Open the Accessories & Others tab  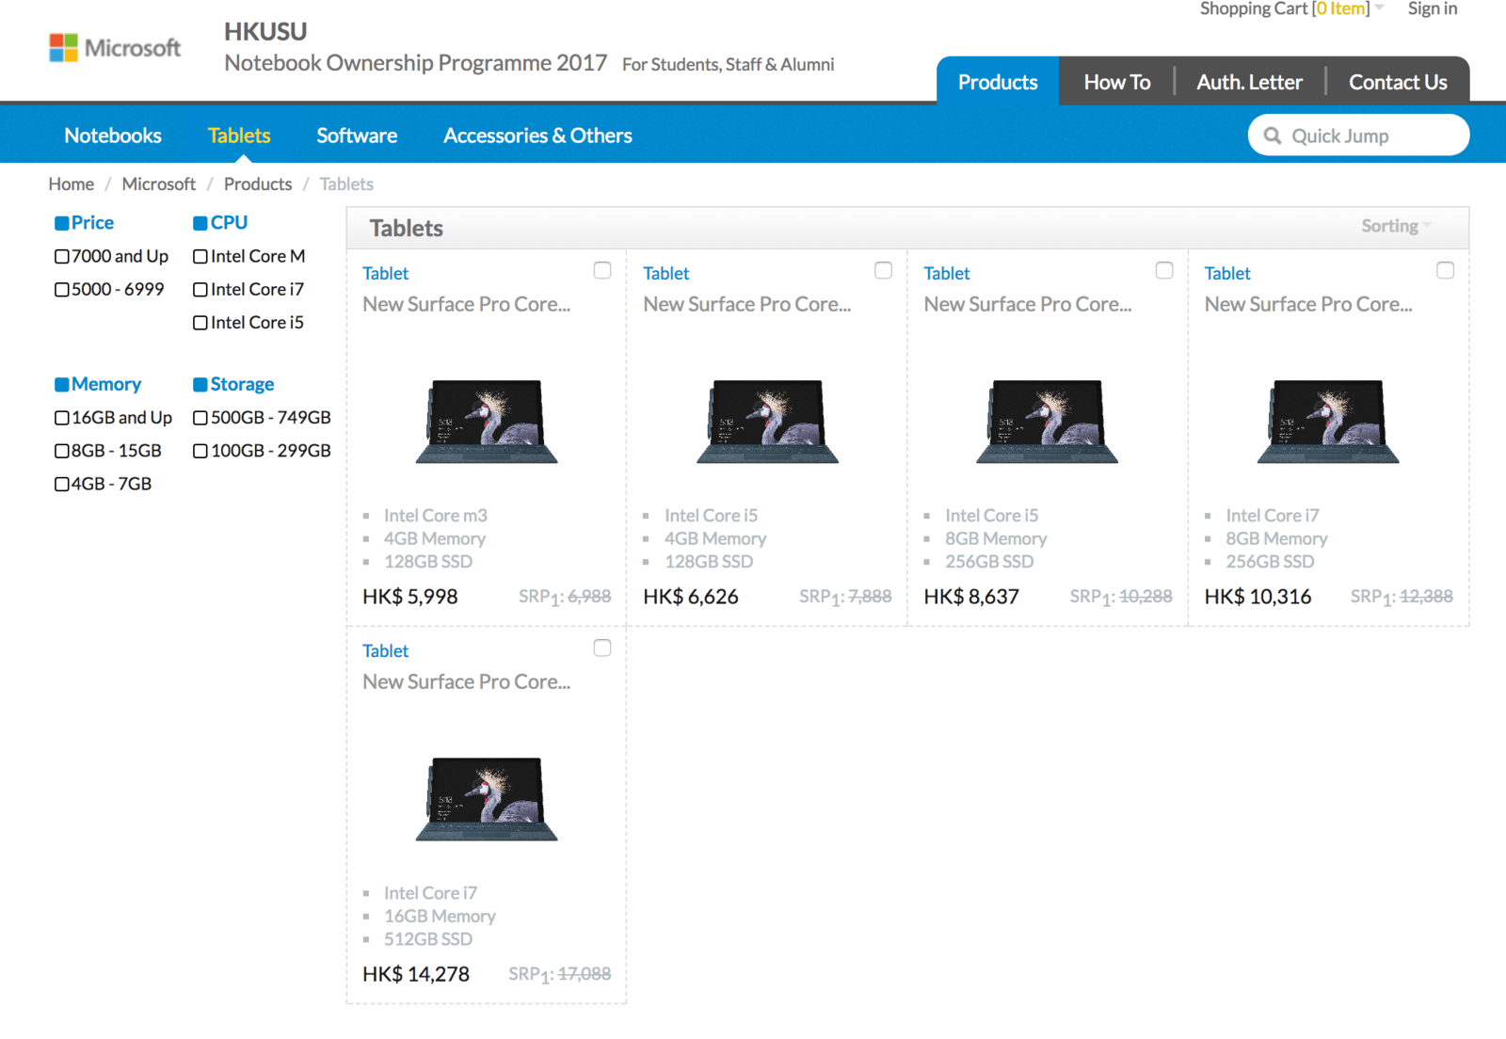pyautogui.click(x=537, y=136)
